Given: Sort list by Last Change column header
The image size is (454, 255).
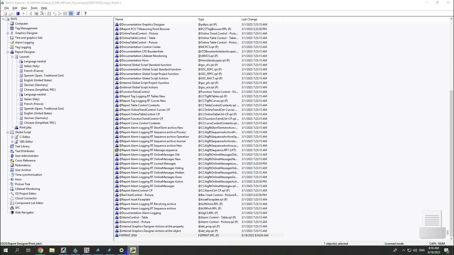Looking at the screenshot, I should click(x=262, y=19).
